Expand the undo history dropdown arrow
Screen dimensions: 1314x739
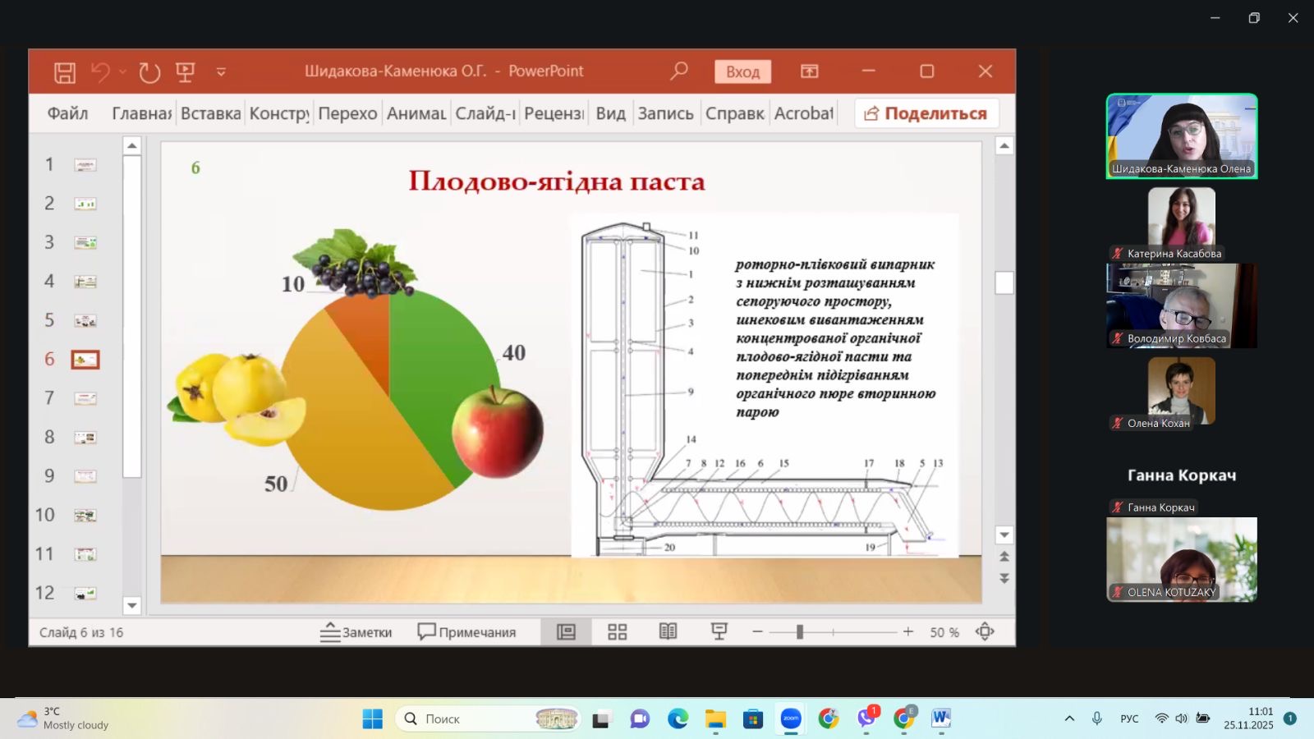click(x=122, y=72)
